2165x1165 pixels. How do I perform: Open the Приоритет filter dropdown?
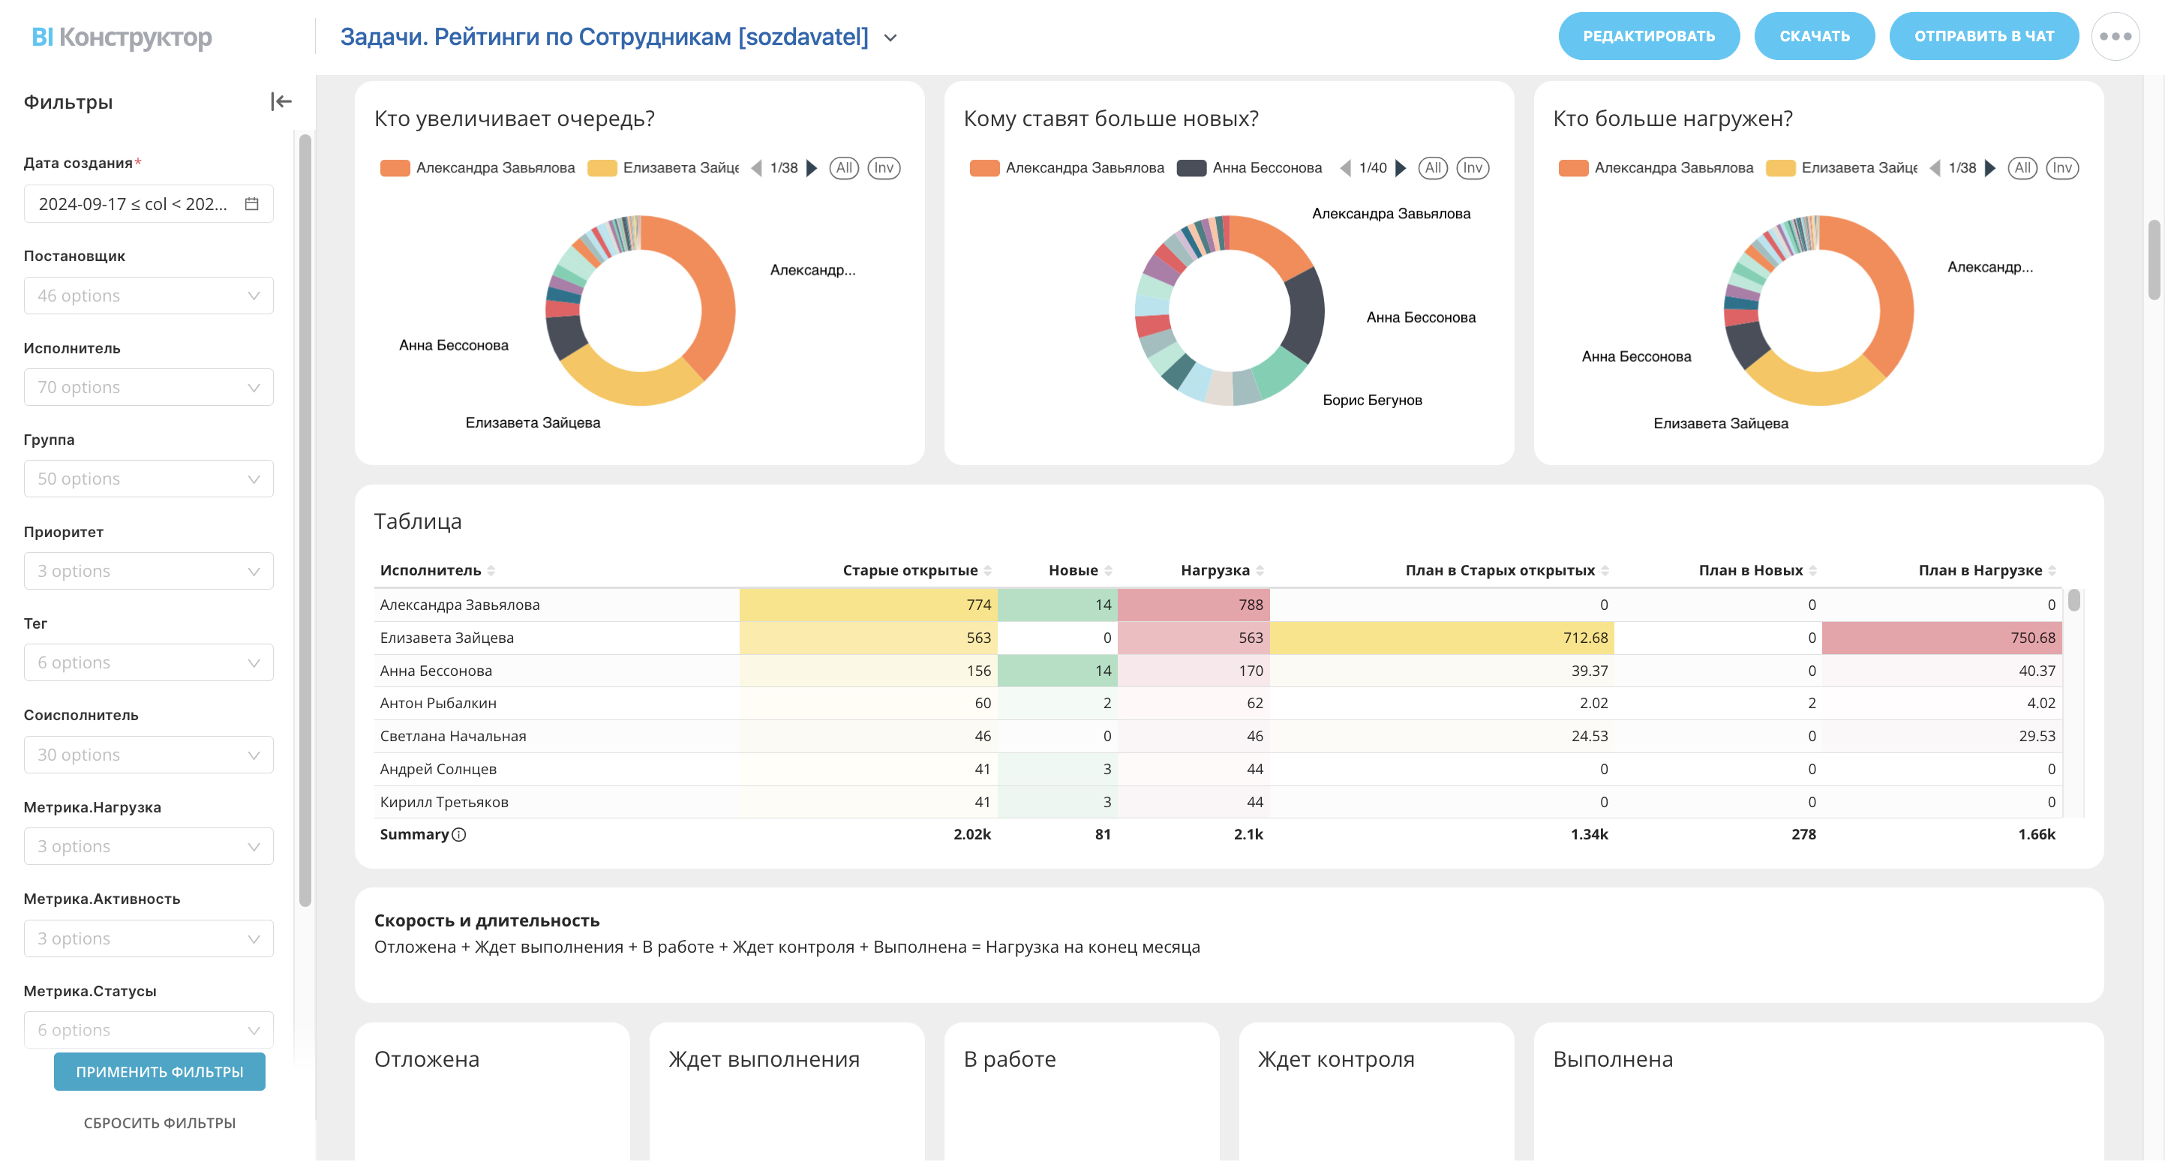pos(149,572)
